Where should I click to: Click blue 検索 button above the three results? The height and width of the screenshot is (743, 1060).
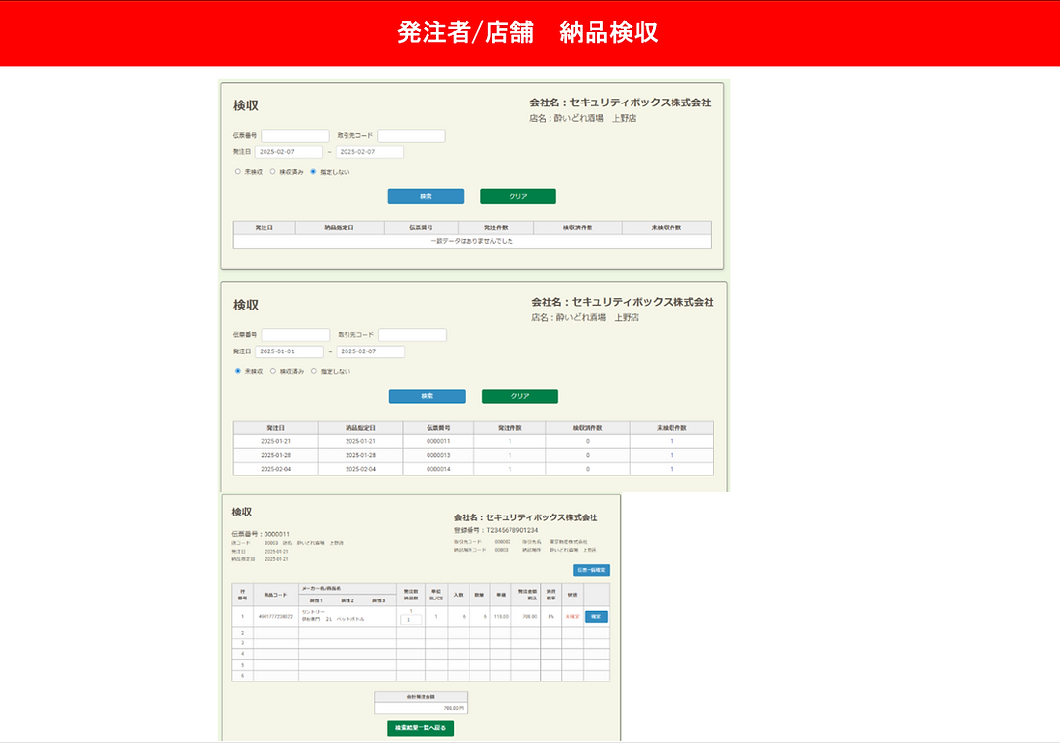[428, 396]
